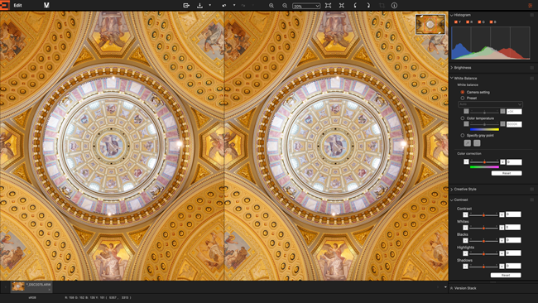Click the zoom in magnifier icon

pos(271,6)
